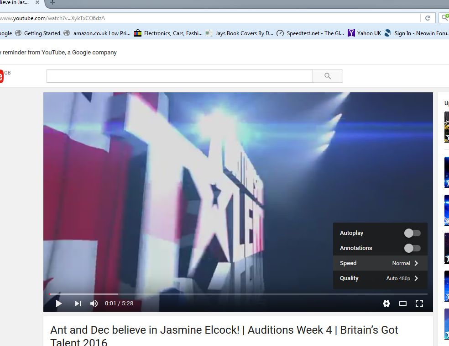Click the Yahoo purple Y bookmark icon

[351, 33]
